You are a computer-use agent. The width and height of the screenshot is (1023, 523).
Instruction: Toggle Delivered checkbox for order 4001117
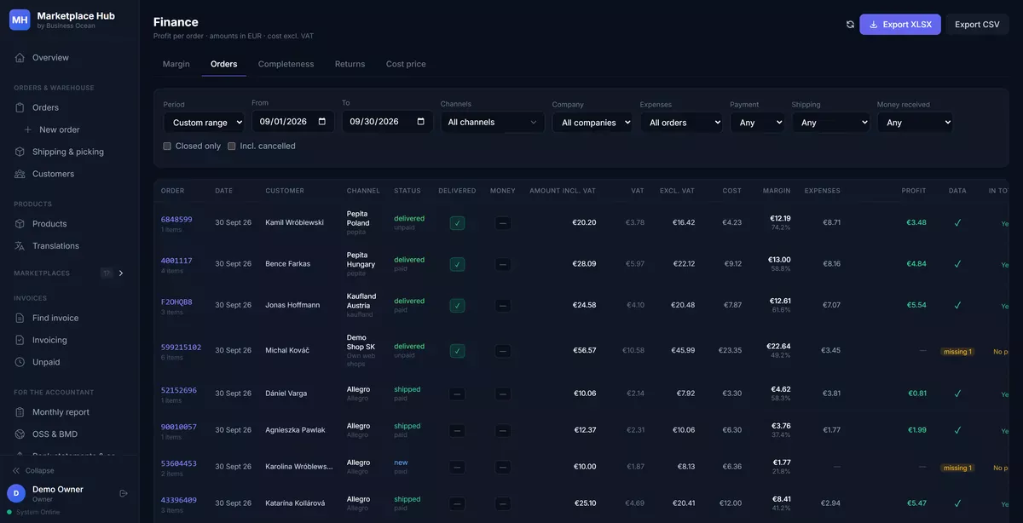tap(458, 265)
